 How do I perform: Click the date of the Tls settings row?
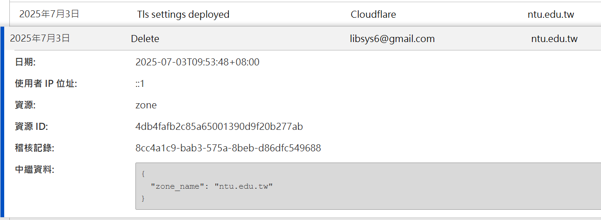coord(49,14)
